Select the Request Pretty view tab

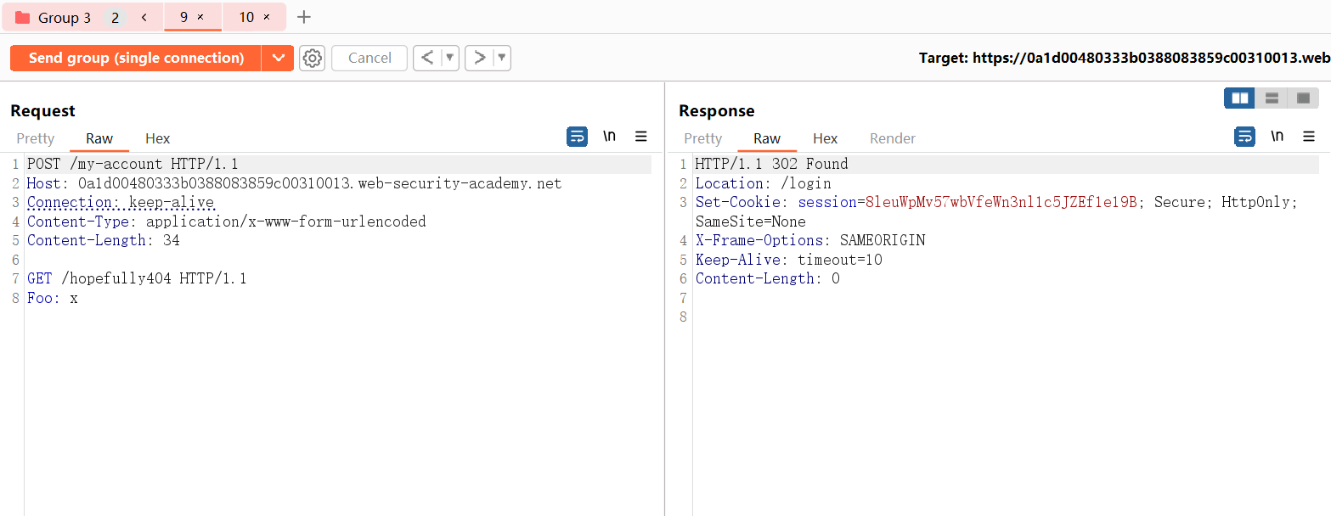tap(35, 138)
